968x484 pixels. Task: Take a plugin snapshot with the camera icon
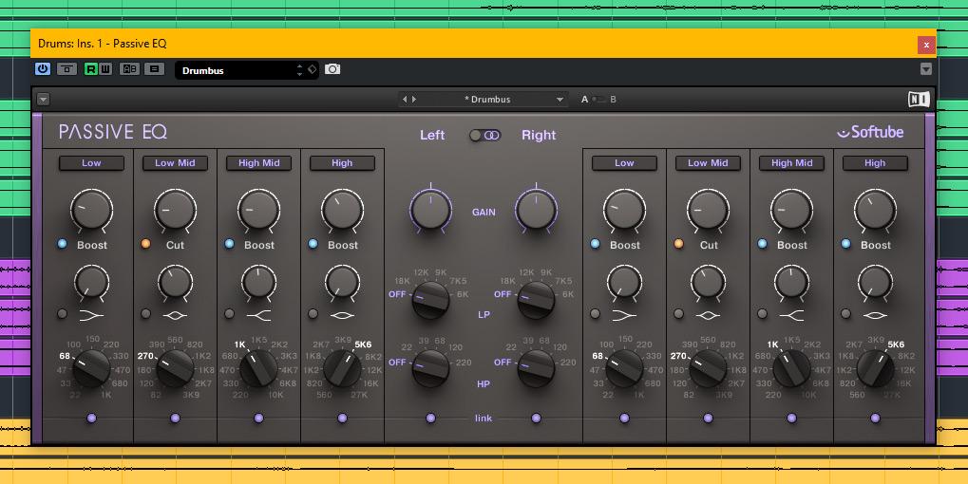332,69
